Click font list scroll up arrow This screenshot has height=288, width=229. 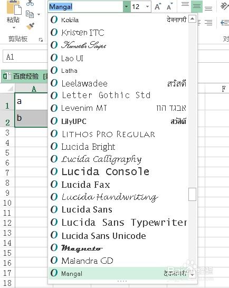pyautogui.click(x=192, y=19)
